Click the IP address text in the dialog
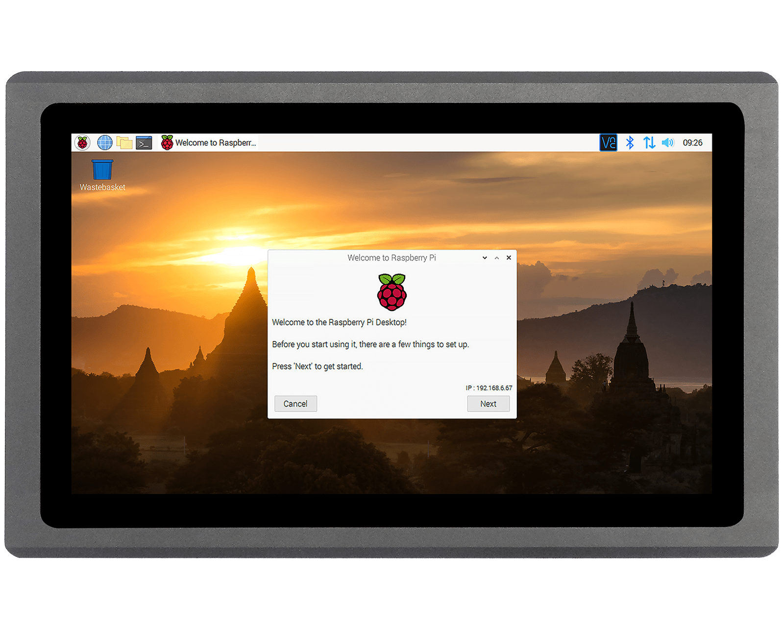784x629 pixels. coord(489,388)
